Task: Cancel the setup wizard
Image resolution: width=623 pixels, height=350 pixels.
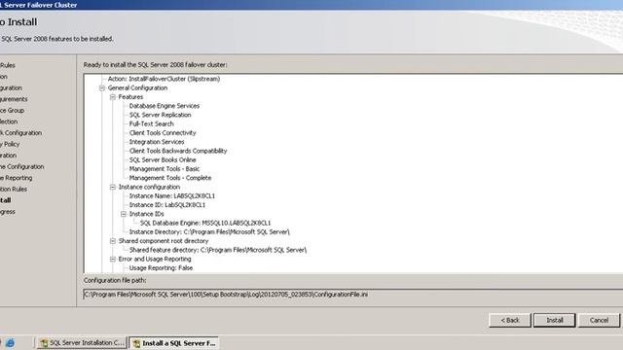Action: pos(599,320)
